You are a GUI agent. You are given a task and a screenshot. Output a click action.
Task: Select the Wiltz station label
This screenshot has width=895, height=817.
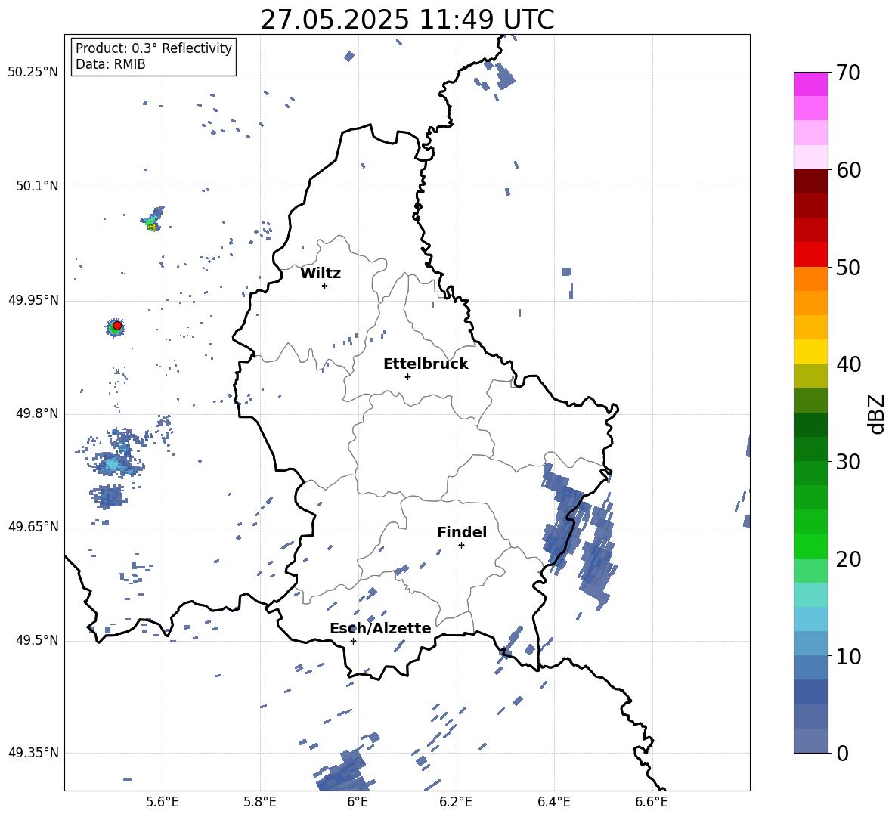[321, 274]
